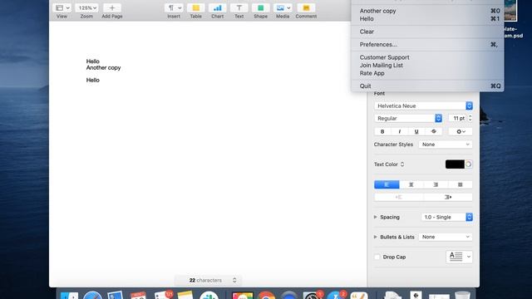This screenshot has width=532, height=299.
Task: Enable the Drop Cap checkbox
Action: coord(377,257)
